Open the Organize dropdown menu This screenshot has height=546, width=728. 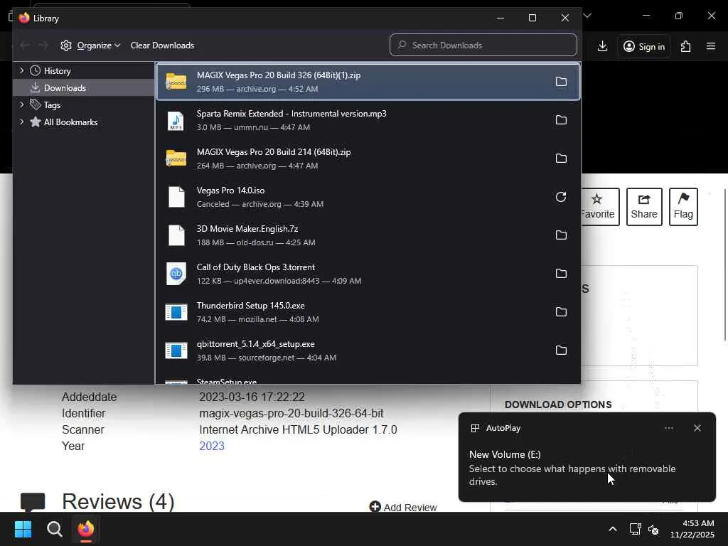click(x=90, y=45)
